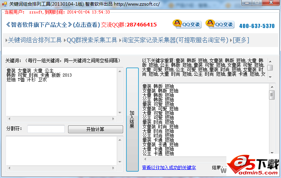Click the result line 女童装 韩版 短袖
The width and height of the screenshot is (281, 178).
point(161,91)
